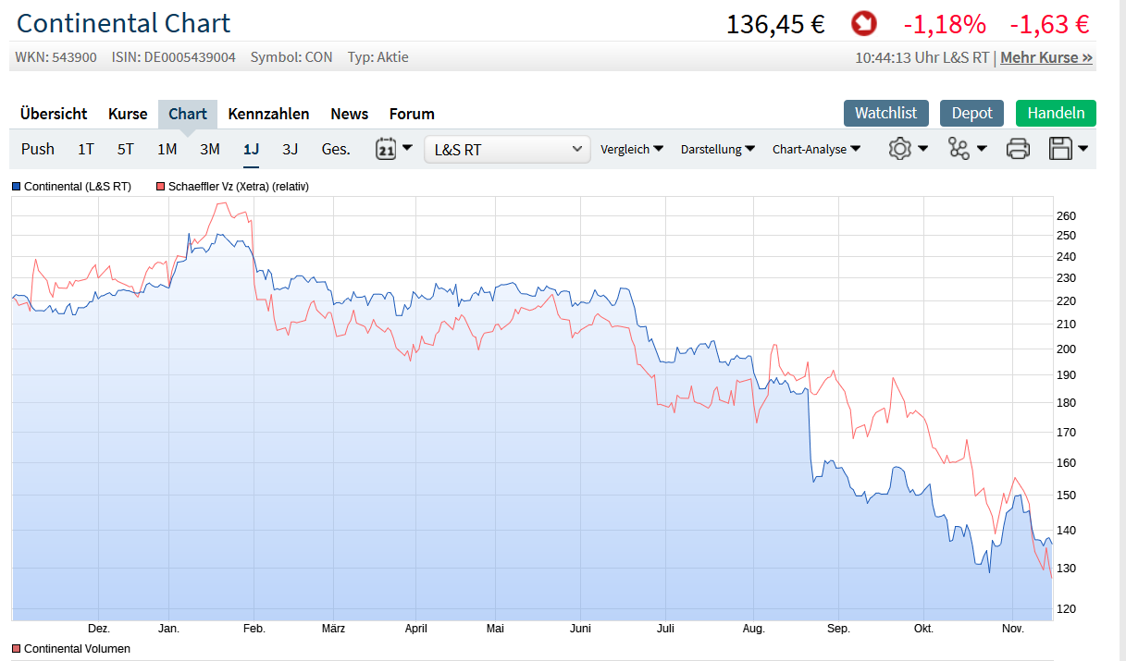This screenshot has height=661, width=1126.
Task: Click the Continental Chart heading
Action: click(124, 23)
